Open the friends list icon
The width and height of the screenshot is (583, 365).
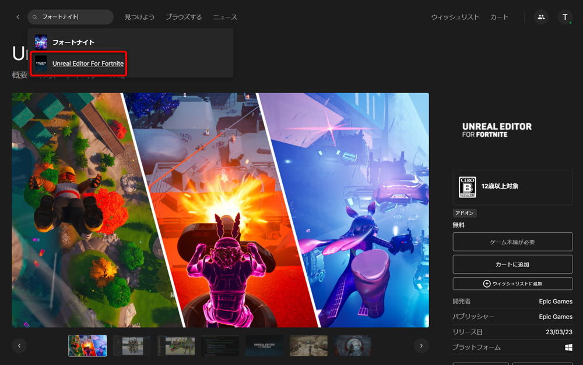point(541,17)
